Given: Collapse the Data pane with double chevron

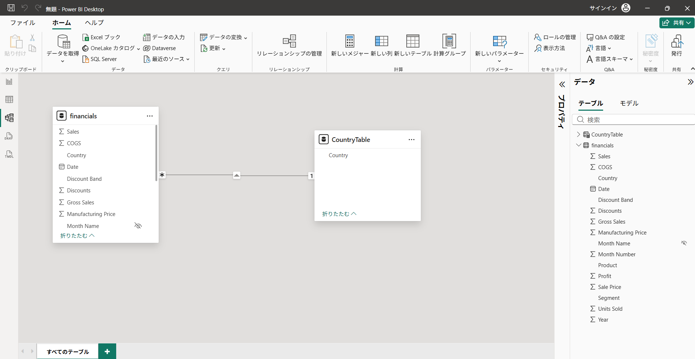Looking at the screenshot, I should [690, 82].
